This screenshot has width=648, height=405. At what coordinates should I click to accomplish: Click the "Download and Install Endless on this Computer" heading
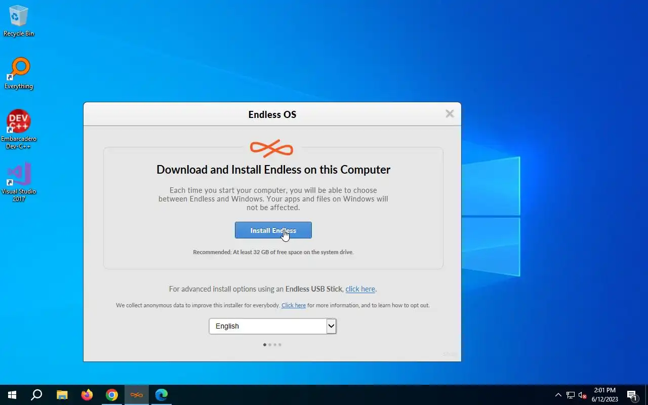[x=273, y=170]
